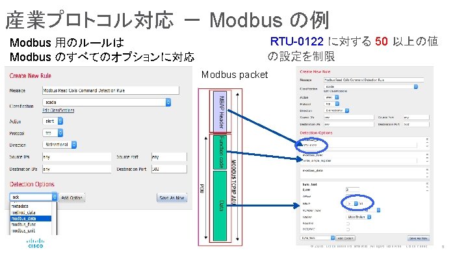Image resolution: width=468 pixels, height=263 pixels.
Task: Click 'Create New Rule' heading in left form
Action: (30, 76)
